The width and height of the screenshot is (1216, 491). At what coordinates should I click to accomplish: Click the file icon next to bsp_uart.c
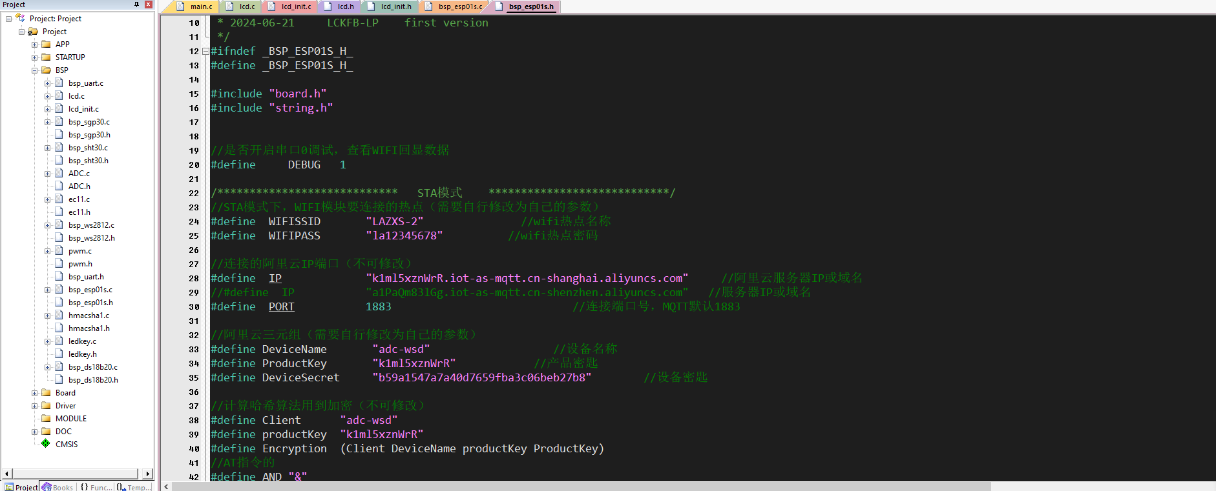[x=59, y=83]
